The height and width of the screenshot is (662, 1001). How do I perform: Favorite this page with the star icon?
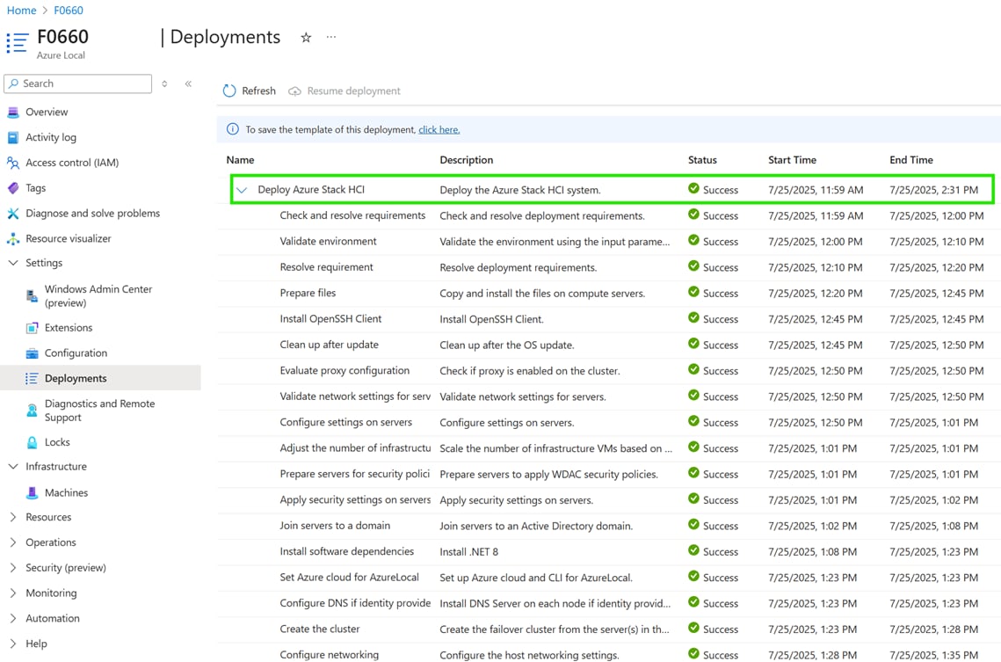[306, 37]
